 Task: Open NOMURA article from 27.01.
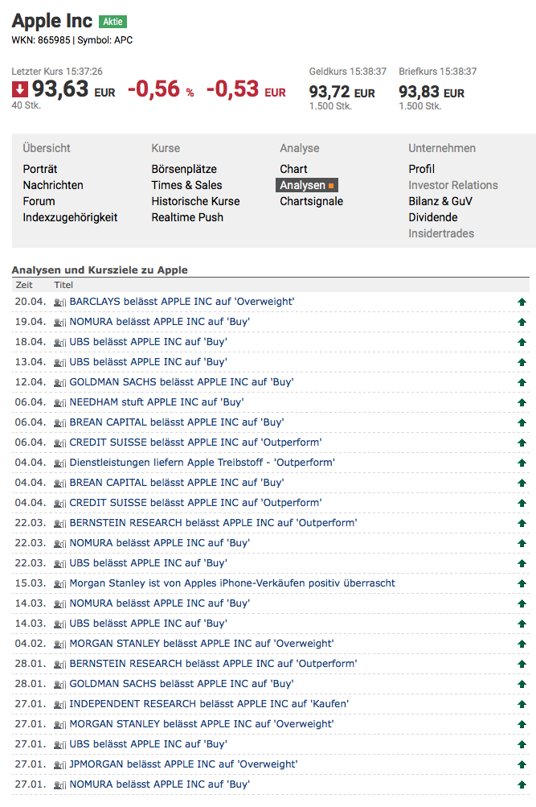160,784
